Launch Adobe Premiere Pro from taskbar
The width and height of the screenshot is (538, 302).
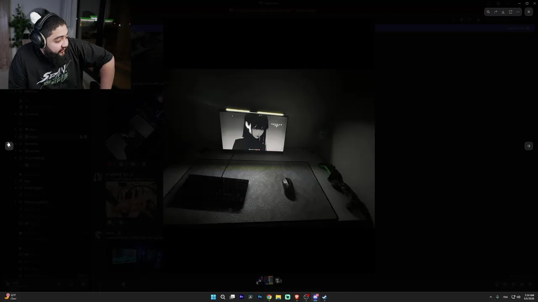(x=241, y=297)
